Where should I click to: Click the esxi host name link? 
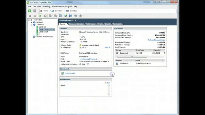(x=88, y=59)
